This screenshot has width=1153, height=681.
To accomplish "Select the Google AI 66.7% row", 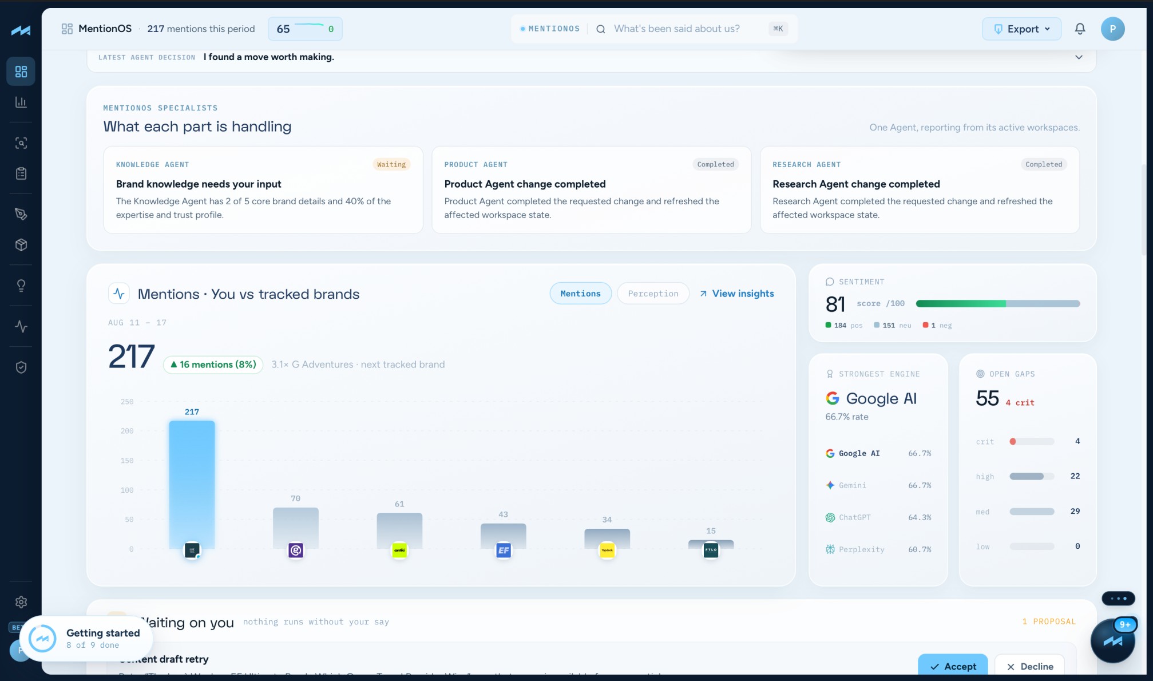I will (x=878, y=453).
